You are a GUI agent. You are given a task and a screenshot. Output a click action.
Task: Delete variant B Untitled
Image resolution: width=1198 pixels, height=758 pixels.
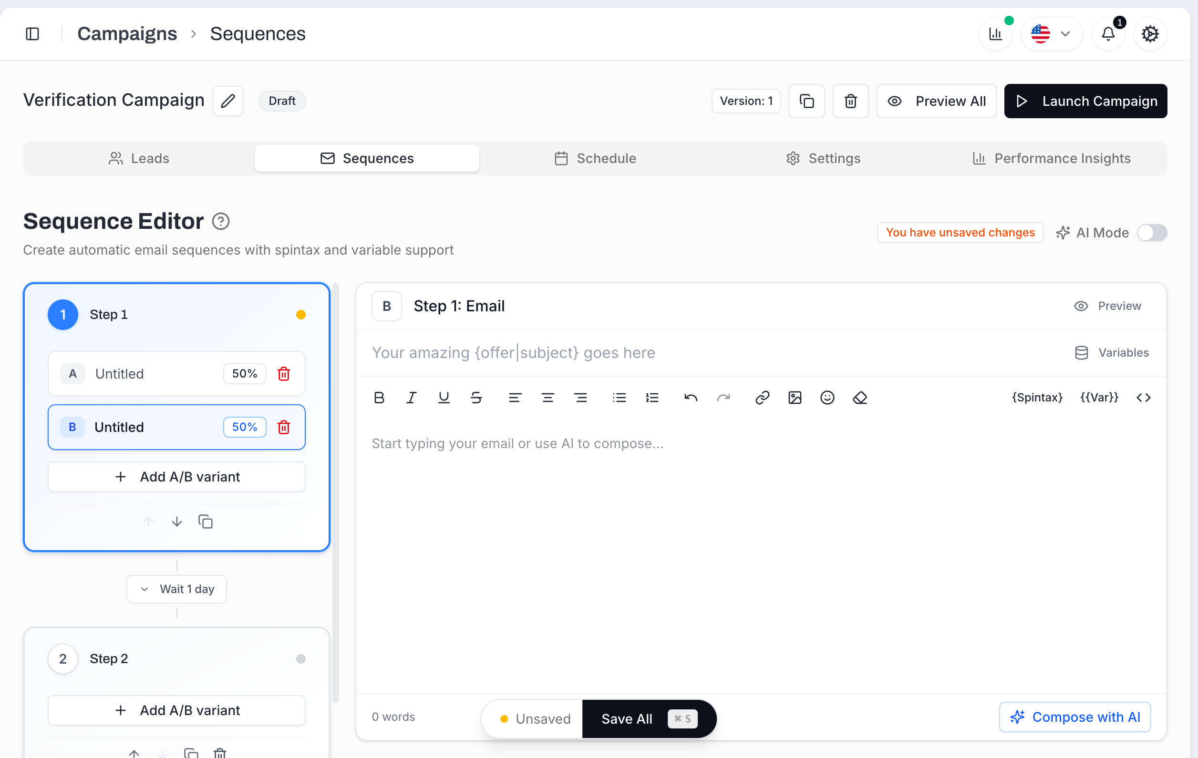click(x=284, y=427)
